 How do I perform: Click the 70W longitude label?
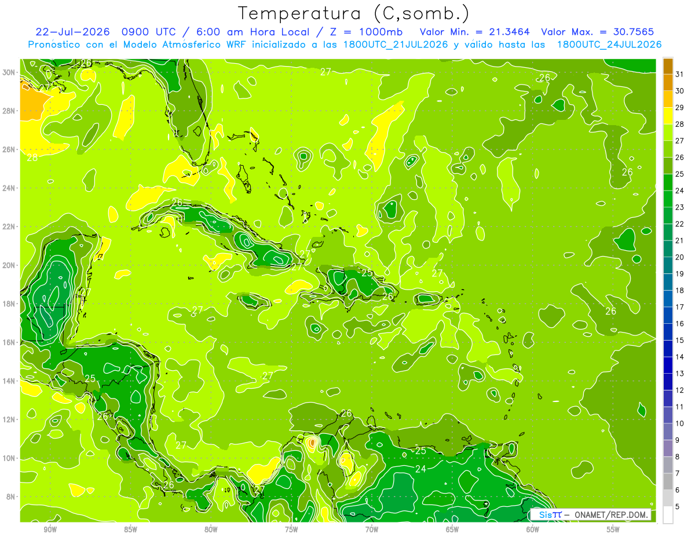click(372, 529)
